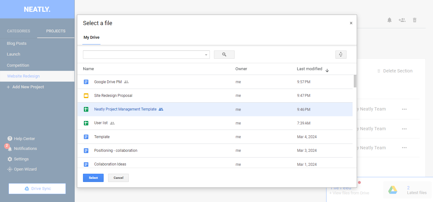Switch to the Categories tab
Screen dimensions: 433x202
click(18, 31)
